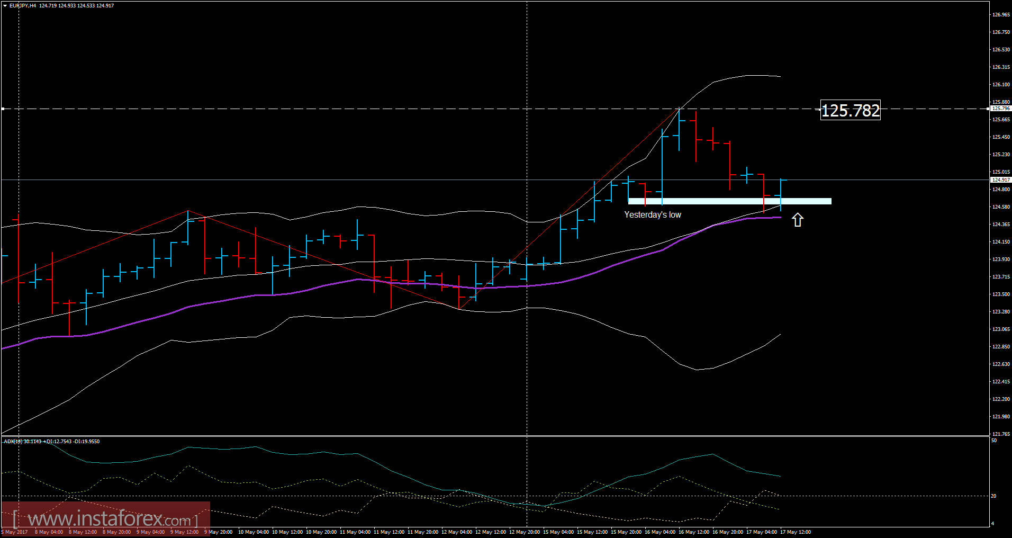This screenshot has height=538, width=1012.
Task: Click the 123.065 price axis value
Action: click(1001, 329)
